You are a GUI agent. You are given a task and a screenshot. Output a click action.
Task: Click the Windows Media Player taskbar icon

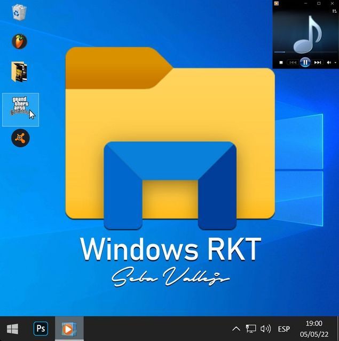click(69, 329)
